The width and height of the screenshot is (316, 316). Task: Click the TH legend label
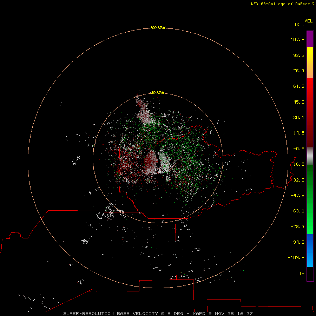coord(302,274)
